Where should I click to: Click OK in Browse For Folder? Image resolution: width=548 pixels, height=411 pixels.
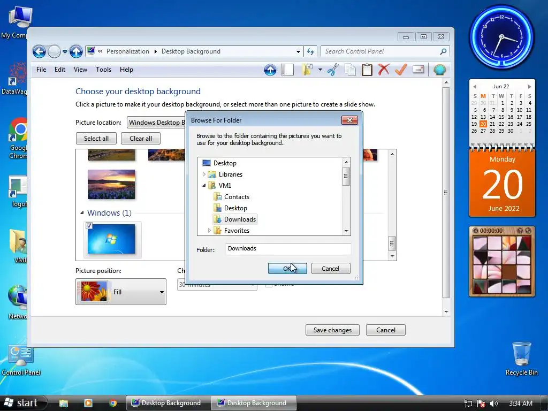[287, 269]
